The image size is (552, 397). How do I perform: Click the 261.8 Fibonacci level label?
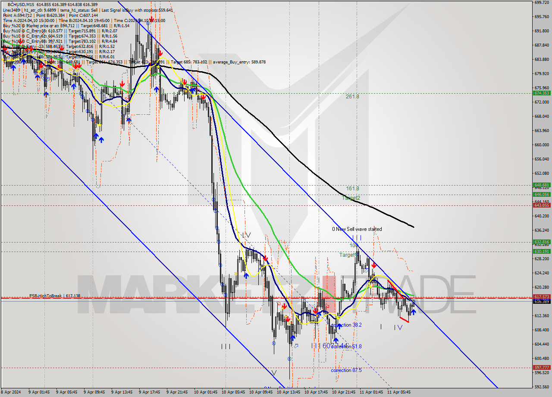tap(352, 97)
